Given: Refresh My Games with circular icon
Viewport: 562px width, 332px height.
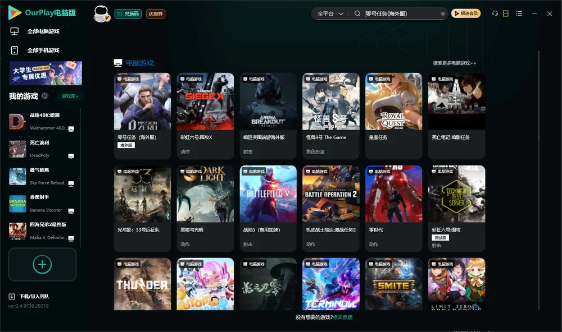Looking at the screenshot, I should [x=45, y=96].
